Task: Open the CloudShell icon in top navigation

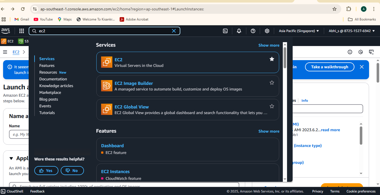Action: 225,31
